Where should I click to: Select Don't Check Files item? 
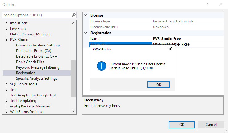point(30,62)
